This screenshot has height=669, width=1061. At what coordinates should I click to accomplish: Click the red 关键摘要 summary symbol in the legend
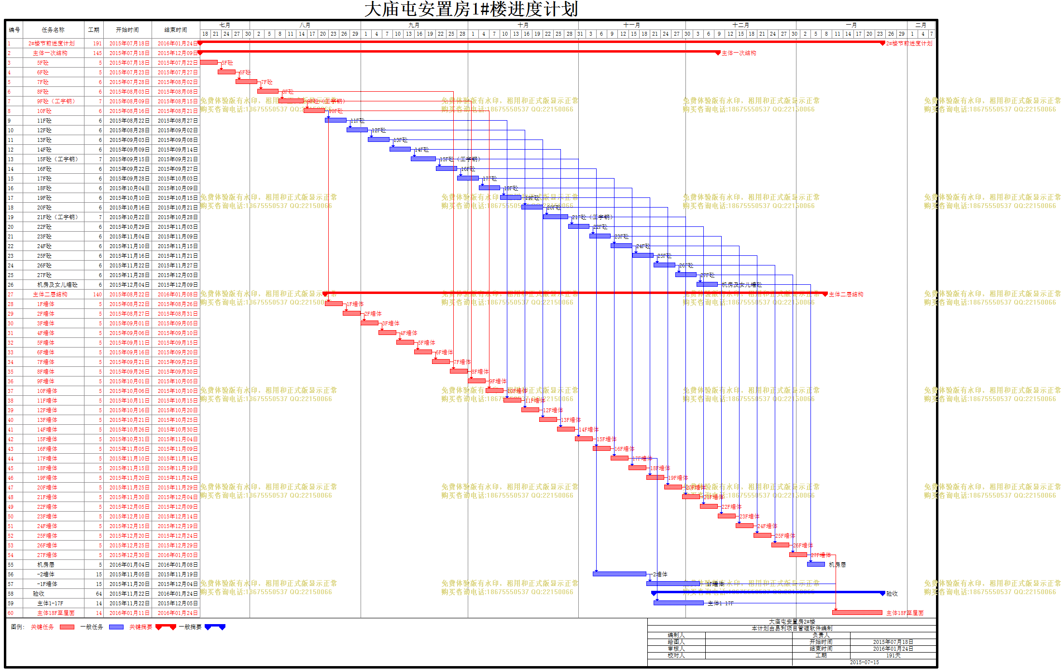pyautogui.click(x=166, y=627)
